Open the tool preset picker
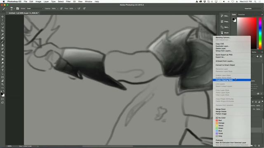The width and height of the screenshot is (264, 148). tap(5, 8)
